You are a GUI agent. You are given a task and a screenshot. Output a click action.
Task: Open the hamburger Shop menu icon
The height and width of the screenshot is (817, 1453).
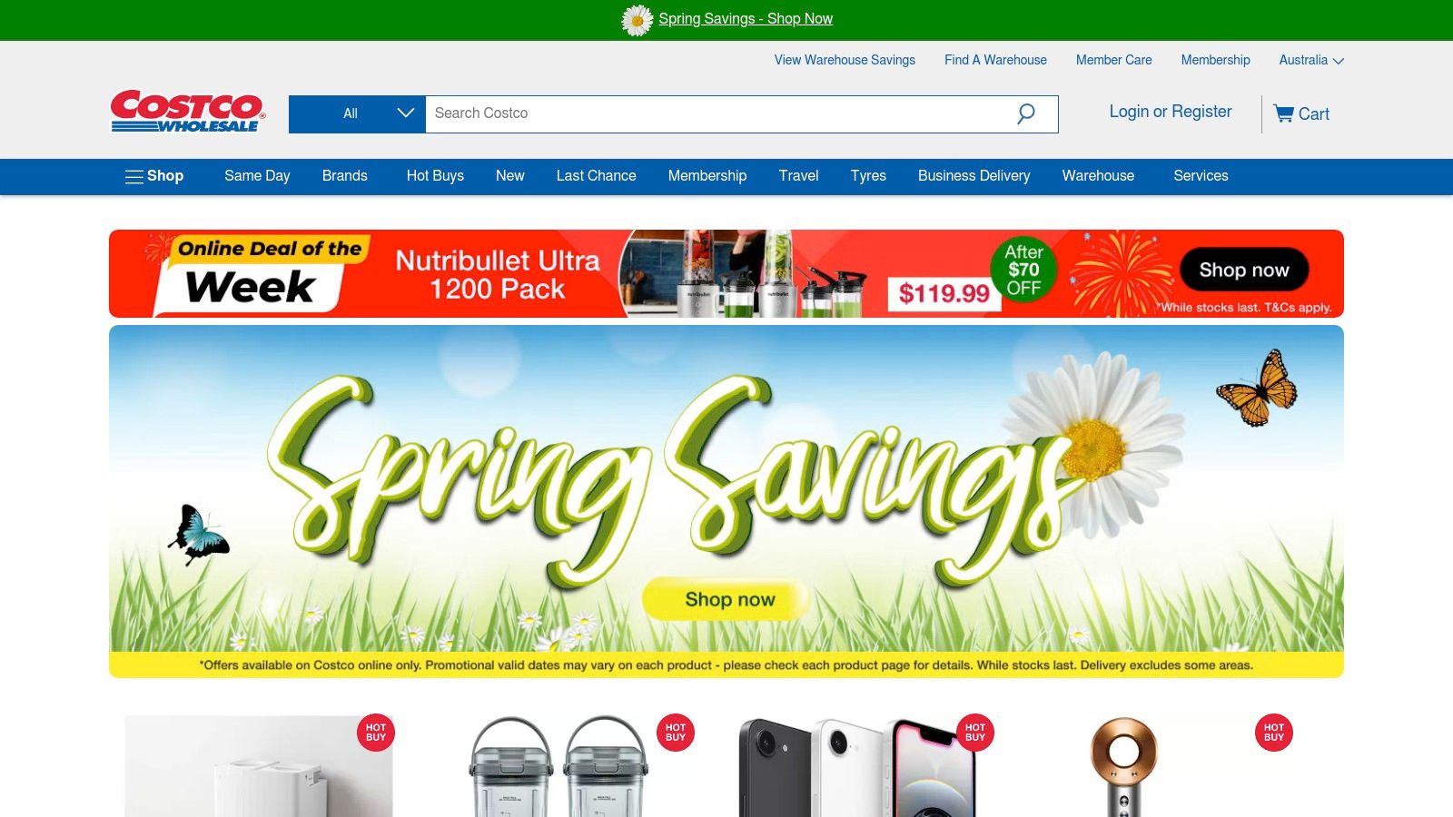[x=134, y=176]
